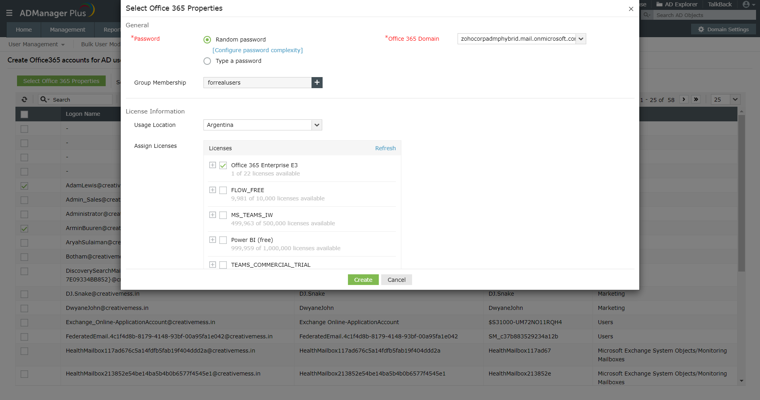Image resolution: width=760 pixels, height=400 pixels.
Task: Click the Domain Settings gear icon
Action: 701,29
